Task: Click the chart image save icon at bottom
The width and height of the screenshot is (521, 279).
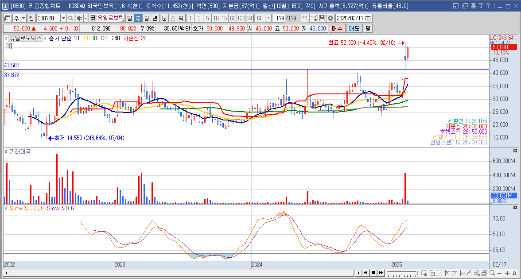Action: (x=485, y=273)
